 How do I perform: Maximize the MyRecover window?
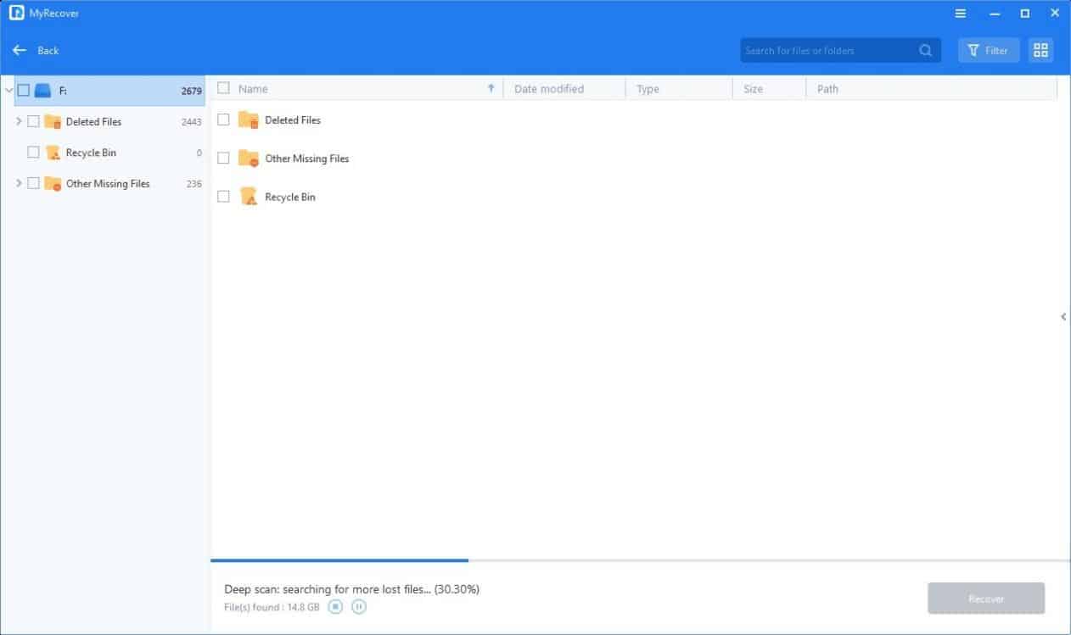[x=1024, y=14]
